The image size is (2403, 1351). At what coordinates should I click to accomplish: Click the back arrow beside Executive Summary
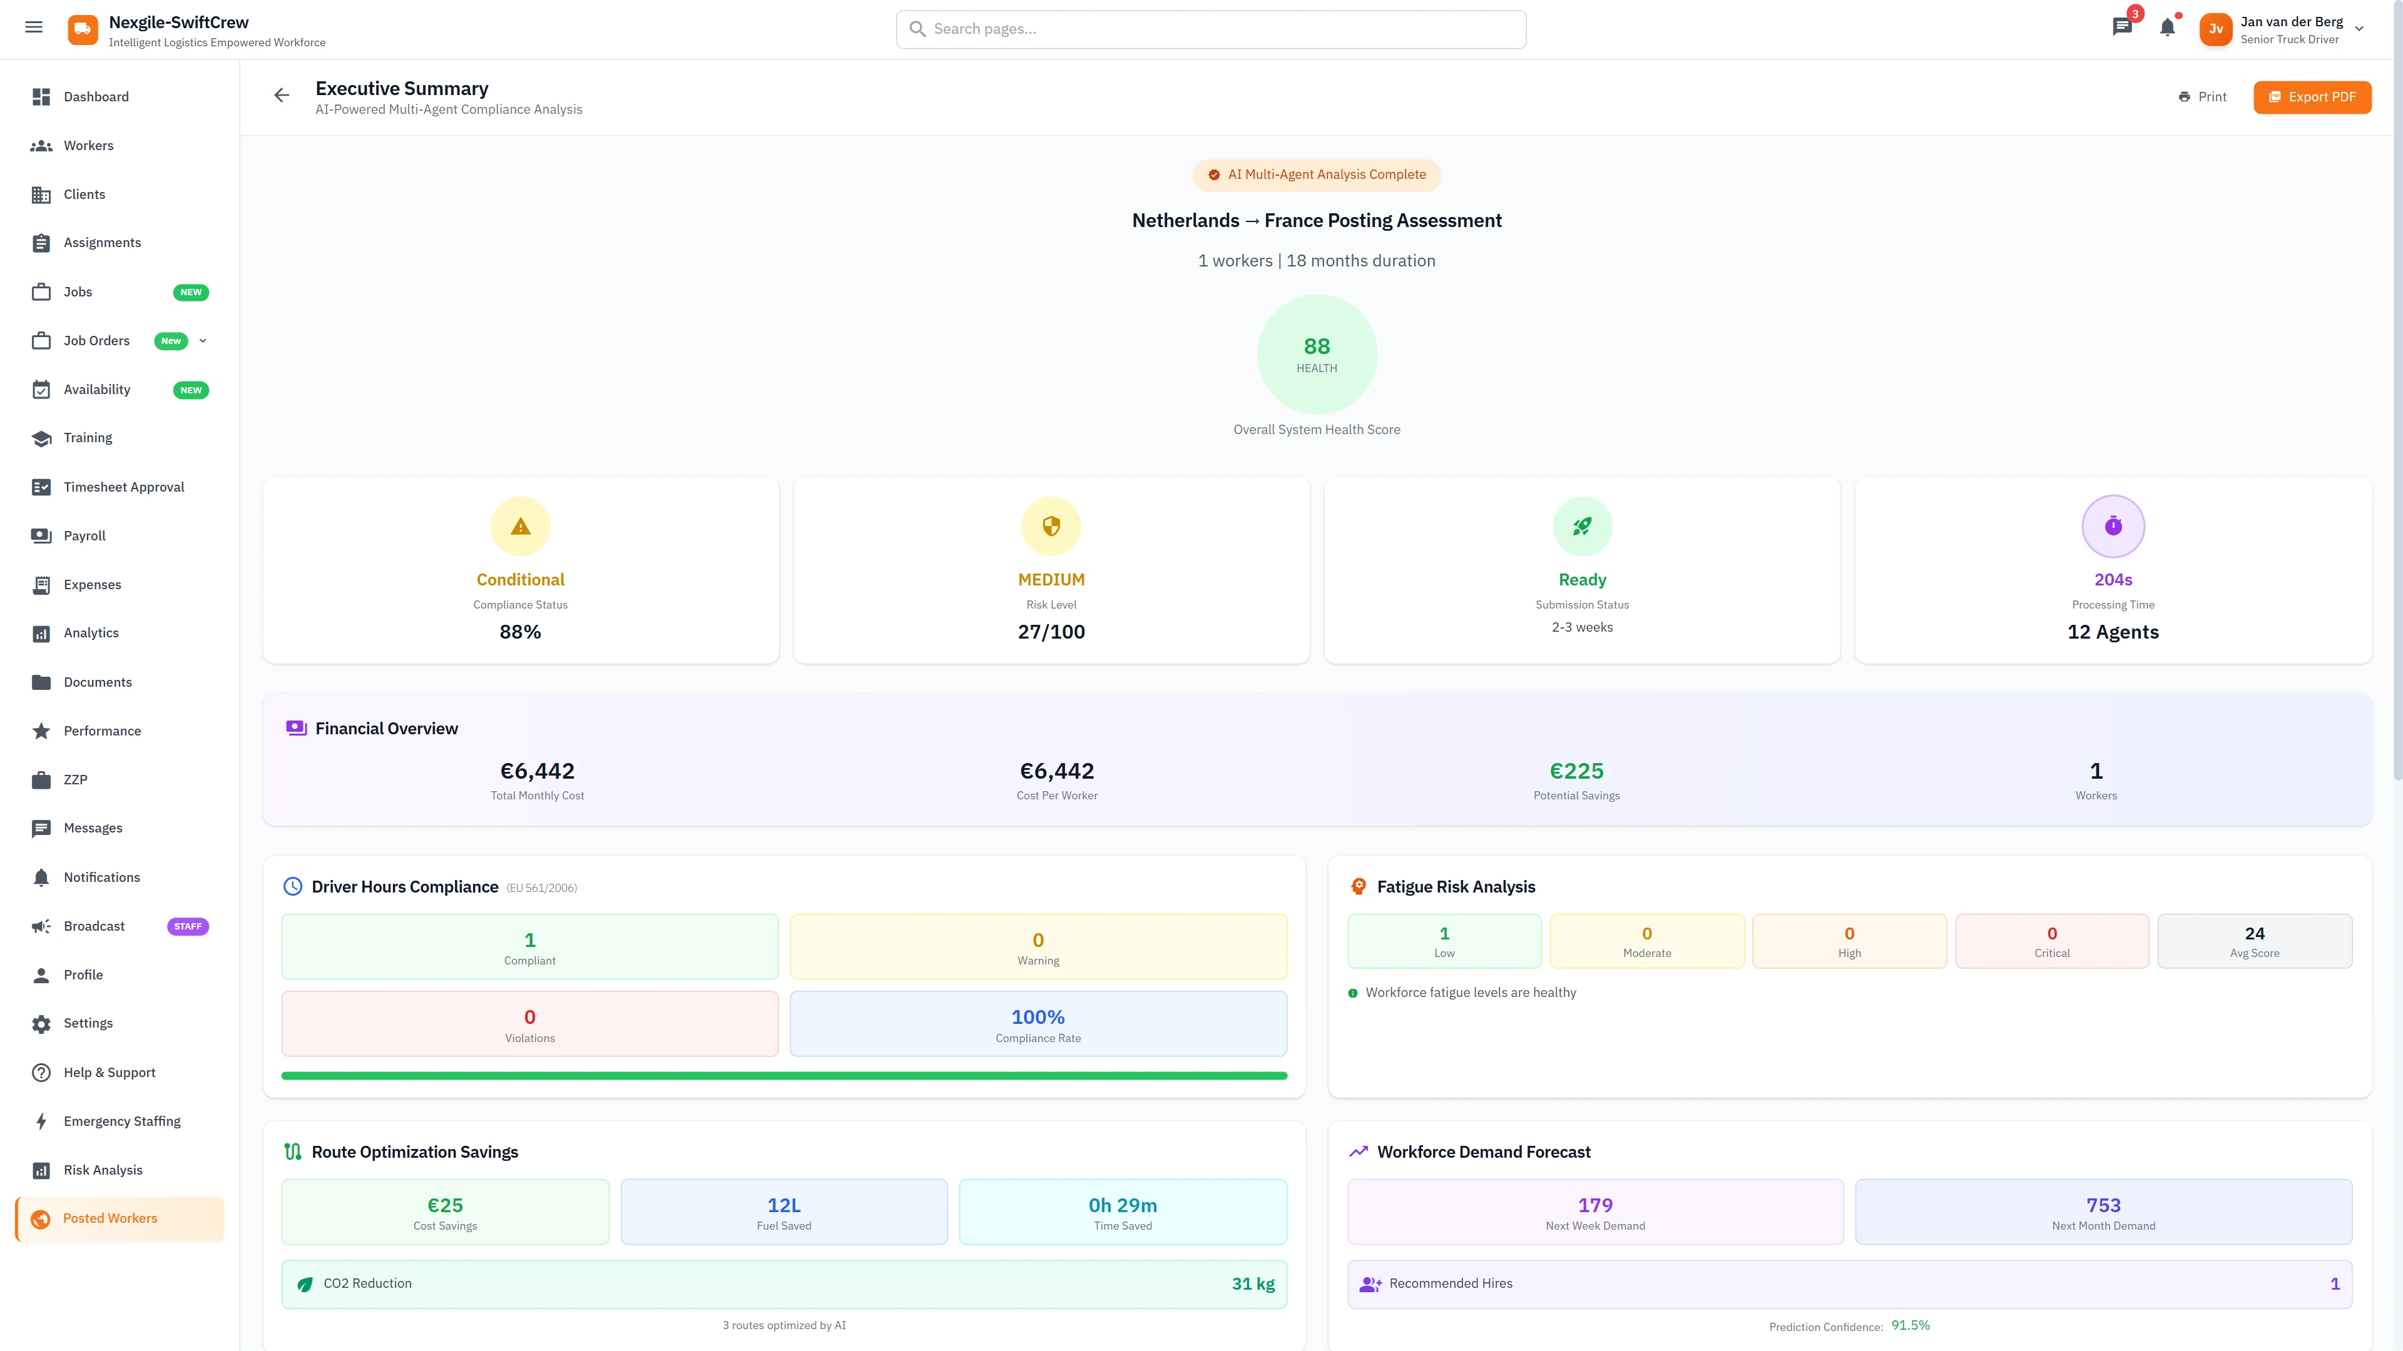coord(282,96)
